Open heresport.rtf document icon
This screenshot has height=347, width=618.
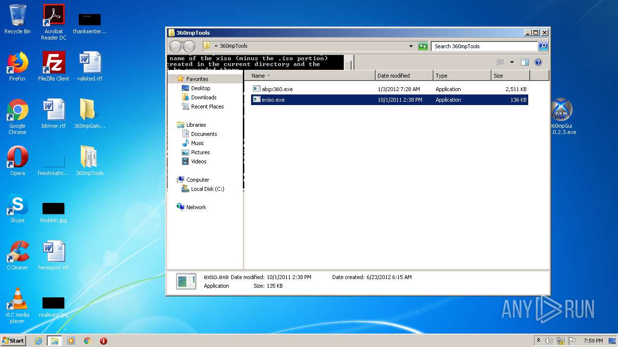(54, 255)
